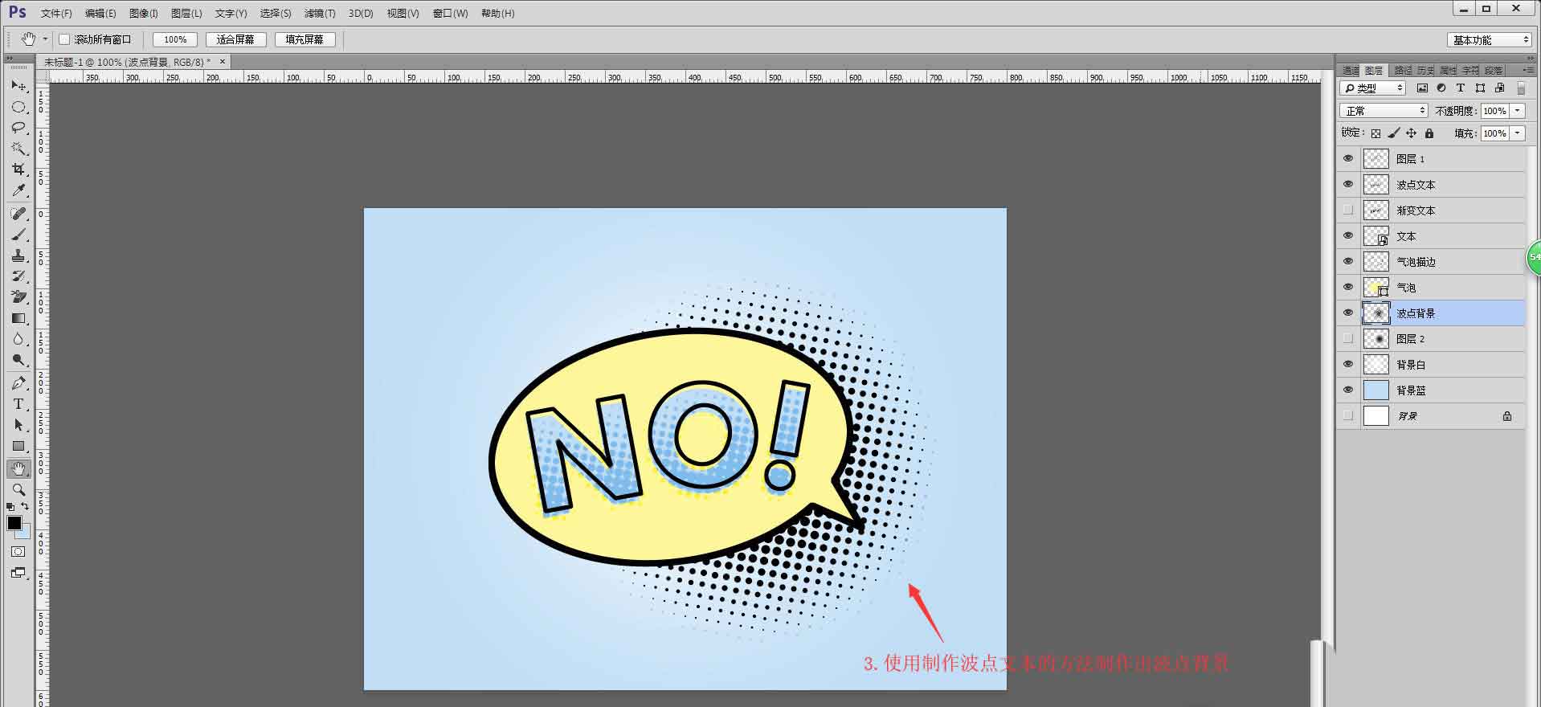Open the 不透明度 slider dropdown arrow
The image size is (1541, 707).
tap(1518, 111)
